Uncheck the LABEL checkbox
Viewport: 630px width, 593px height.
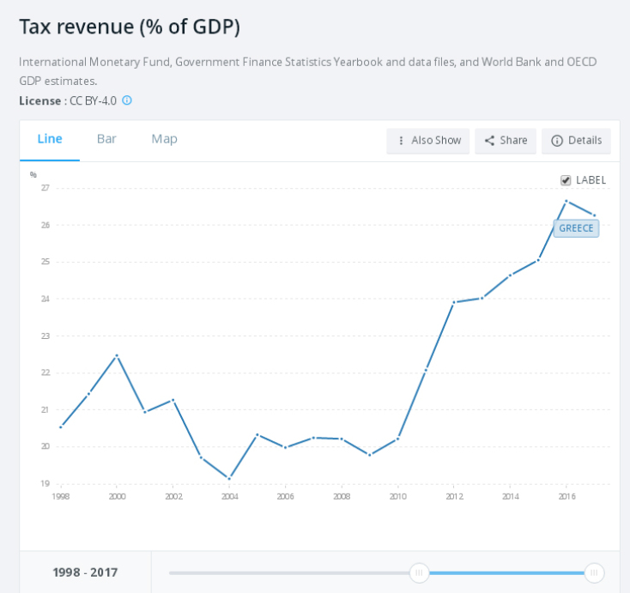(566, 180)
